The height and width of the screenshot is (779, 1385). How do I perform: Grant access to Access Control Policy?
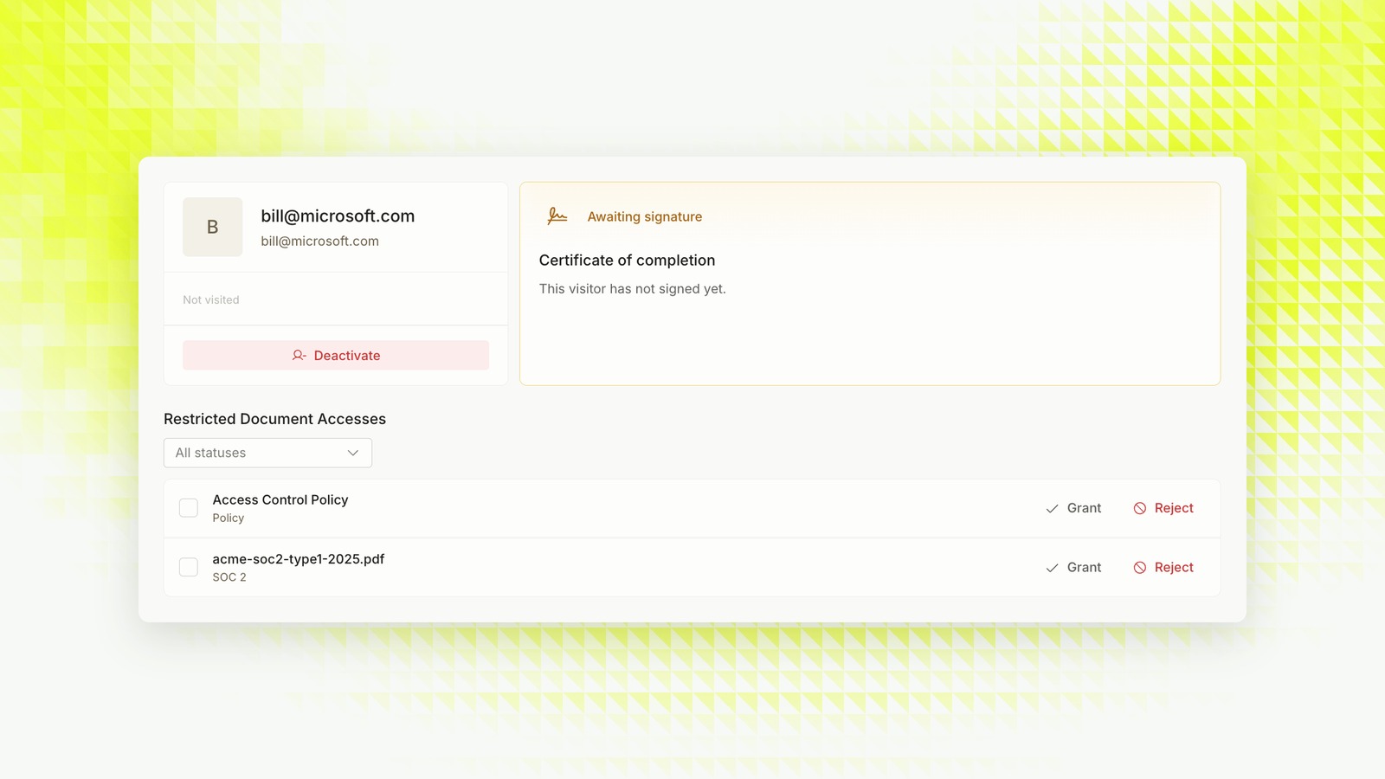(x=1073, y=508)
